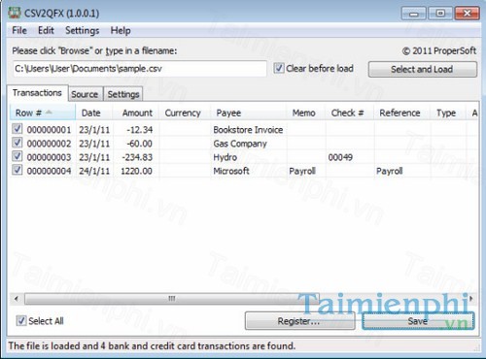Screen dimensions: 486x359
Task: Click the Currency column header
Action: pos(185,113)
